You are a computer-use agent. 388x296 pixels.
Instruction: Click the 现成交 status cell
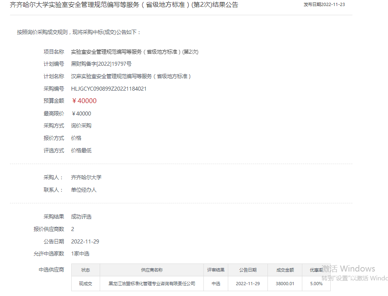tap(85, 284)
